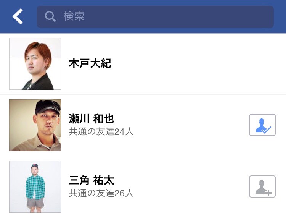Add 三角 祐太 as a friend

[x=262, y=186]
